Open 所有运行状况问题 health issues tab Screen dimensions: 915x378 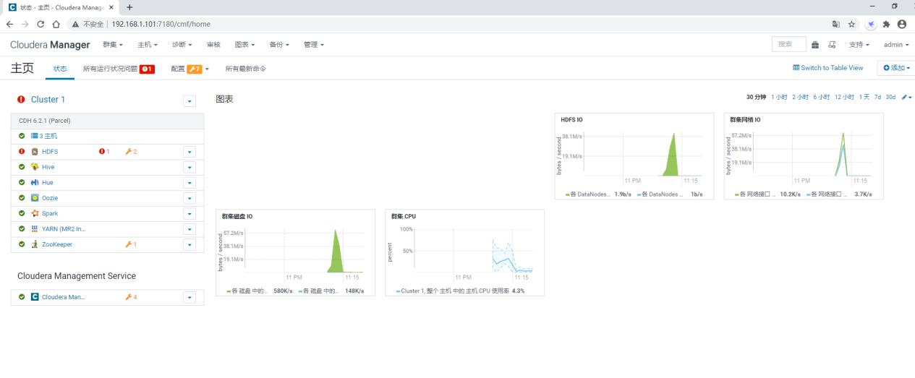pos(119,69)
